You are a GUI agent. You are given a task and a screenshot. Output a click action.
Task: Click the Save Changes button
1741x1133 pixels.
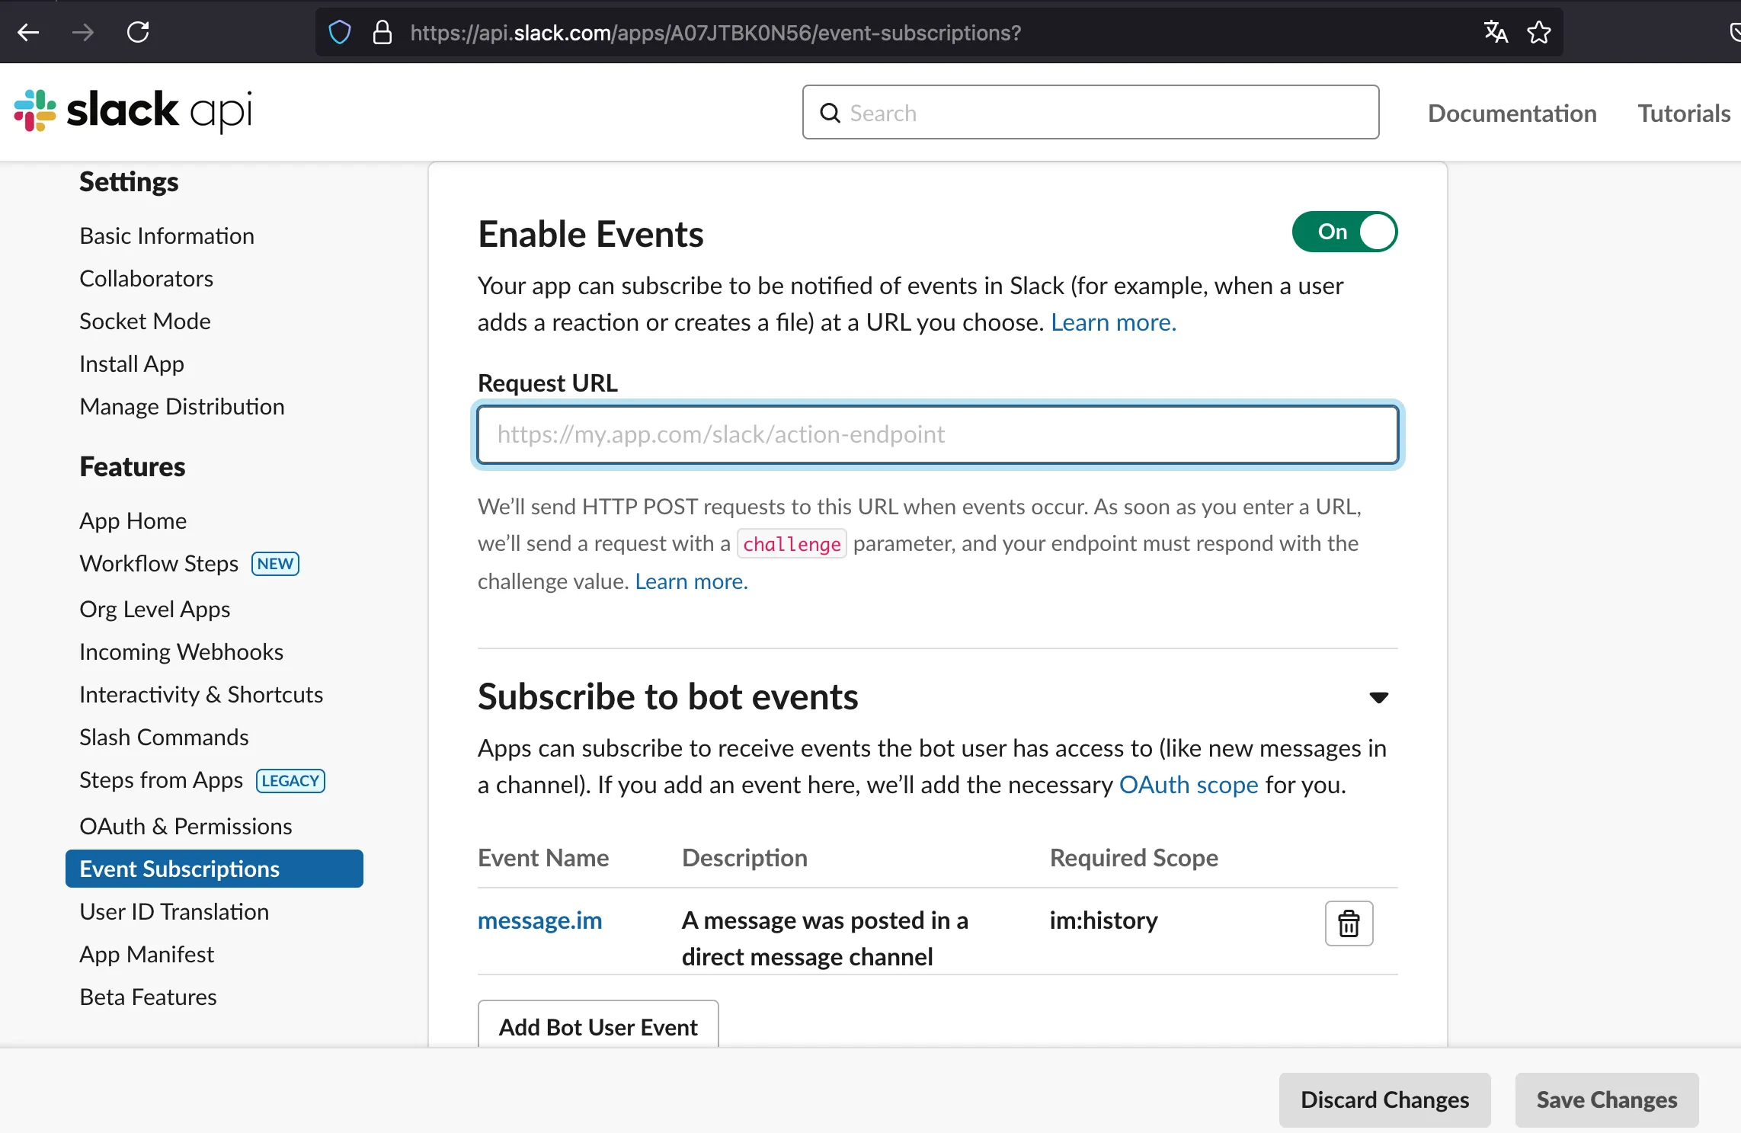(1606, 1099)
